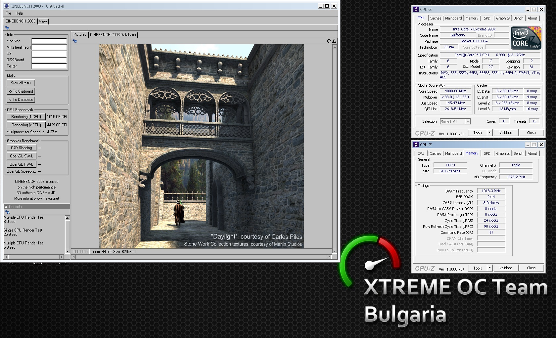Click Console panel header square icon
Image resolution: width=556 pixels, height=338 pixels.
point(6,207)
